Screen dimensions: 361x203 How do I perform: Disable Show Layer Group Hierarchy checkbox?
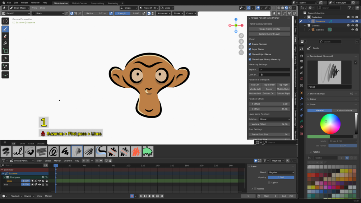(x=250, y=59)
